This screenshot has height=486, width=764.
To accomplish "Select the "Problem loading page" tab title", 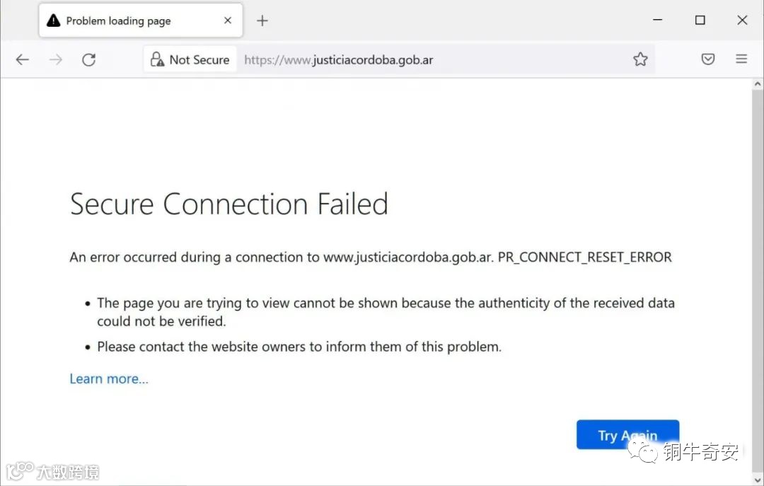I will 118,21.
